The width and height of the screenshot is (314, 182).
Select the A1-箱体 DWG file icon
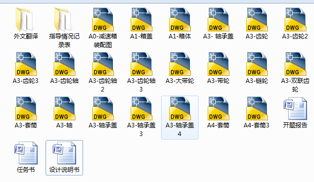pyautogui.click(x=180, y=20)
